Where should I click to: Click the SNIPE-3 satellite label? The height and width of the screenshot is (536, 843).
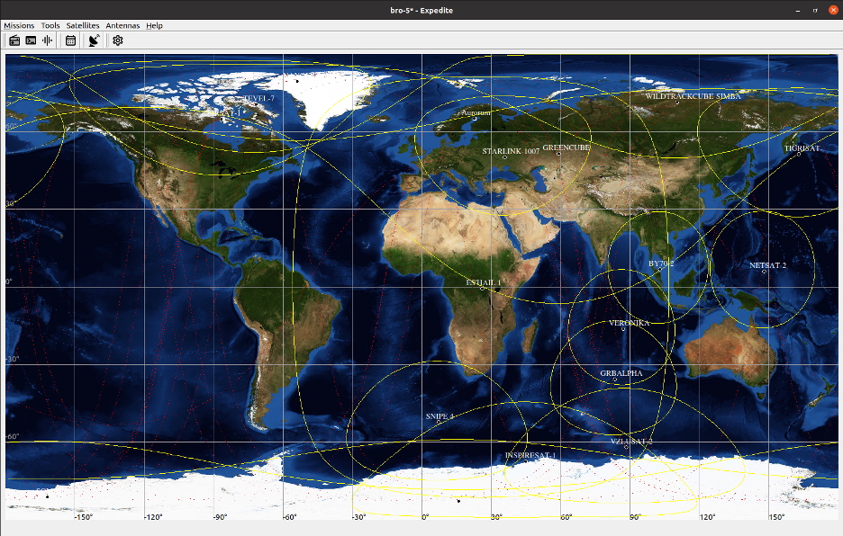tap(440, 416)
